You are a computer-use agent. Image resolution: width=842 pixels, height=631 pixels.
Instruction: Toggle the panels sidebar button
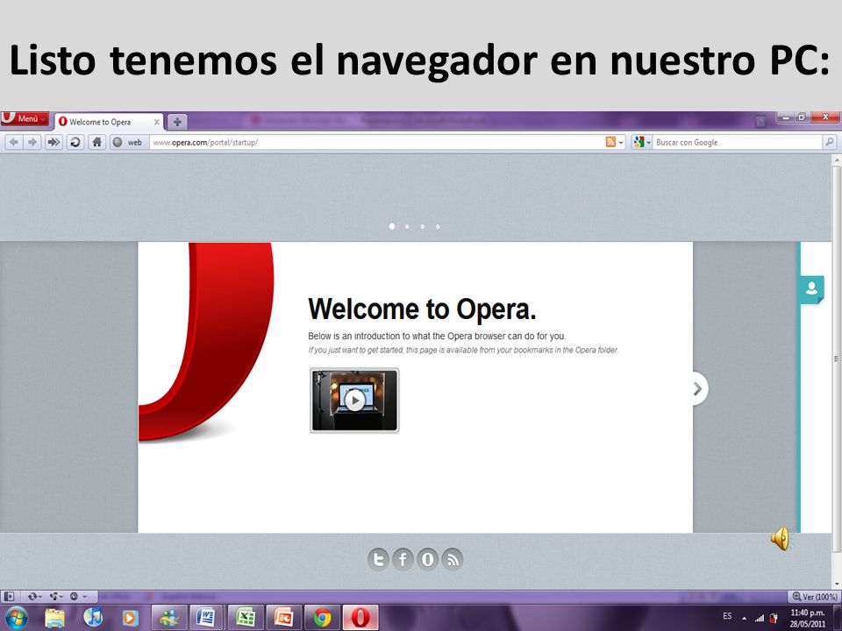(9, 596)
